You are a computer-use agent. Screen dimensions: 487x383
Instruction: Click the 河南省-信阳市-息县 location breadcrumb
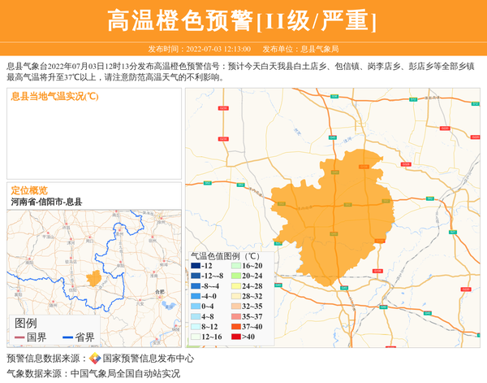click(x=46, y=202)
